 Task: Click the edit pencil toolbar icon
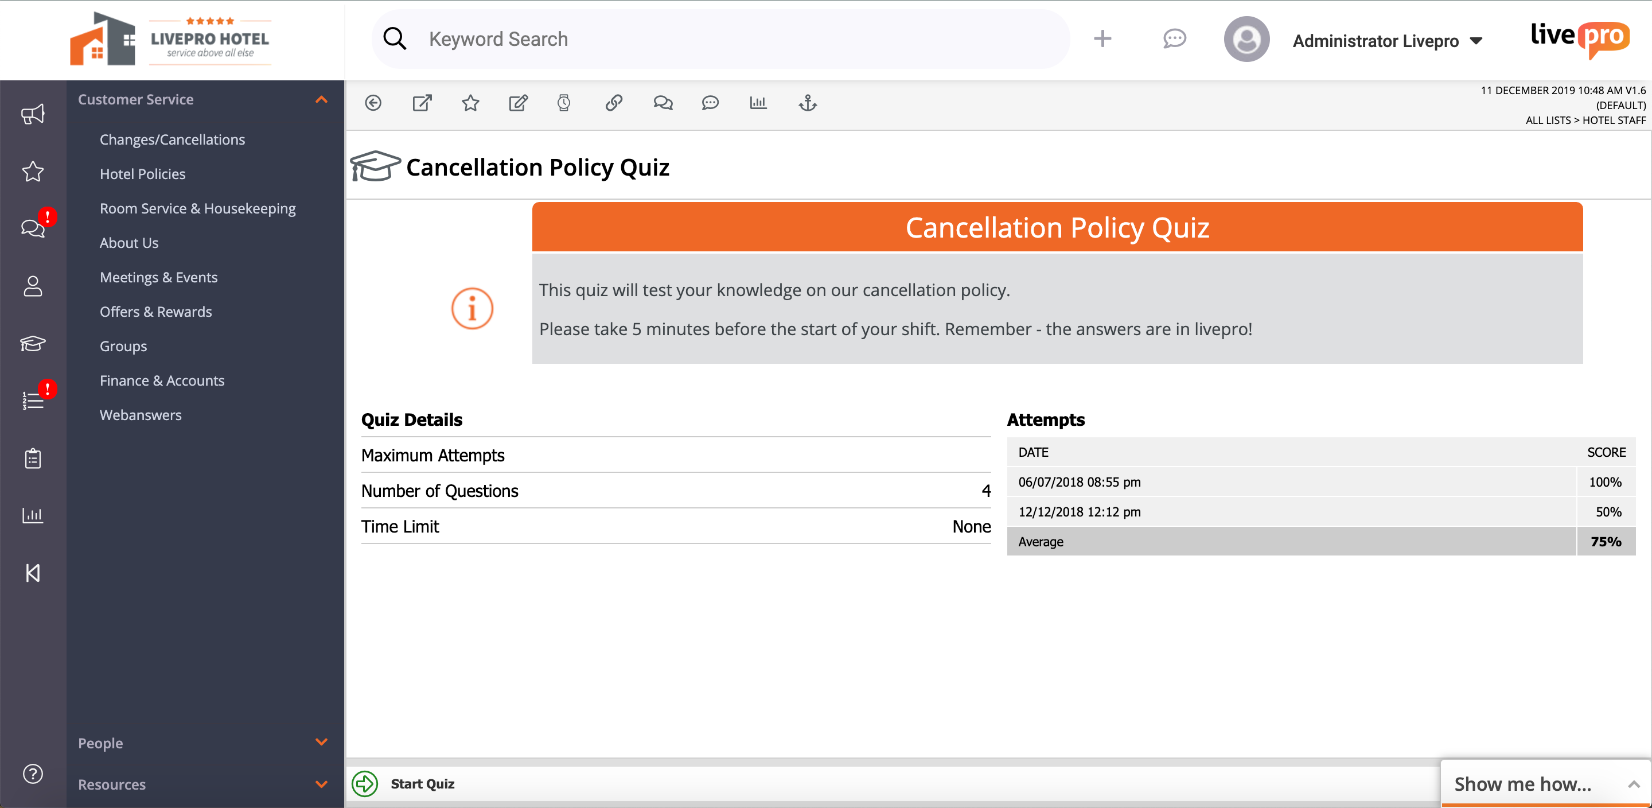tap(518, 103)
